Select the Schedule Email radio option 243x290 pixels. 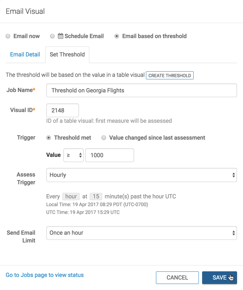tap(52, 36)
